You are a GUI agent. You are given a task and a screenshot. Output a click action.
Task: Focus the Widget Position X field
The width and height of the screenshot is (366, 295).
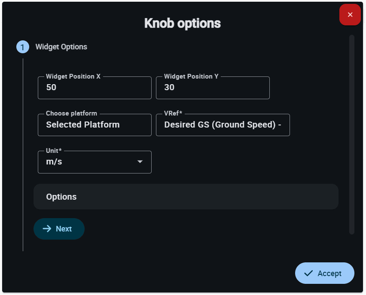tap(95, 88)
